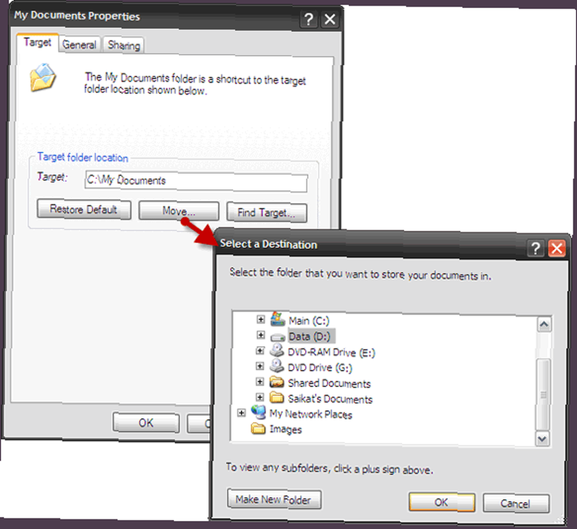The width and height of the screenshot is (577, 529).
Task: Expand the Data (D:) plus sign
Action: pos(261,335)
